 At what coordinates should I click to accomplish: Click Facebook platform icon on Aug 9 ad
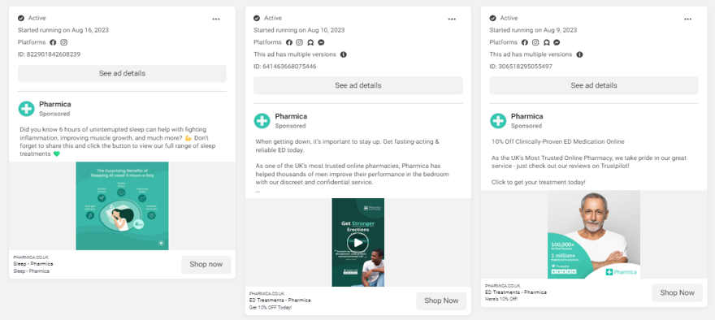click(x=524, y=42)
